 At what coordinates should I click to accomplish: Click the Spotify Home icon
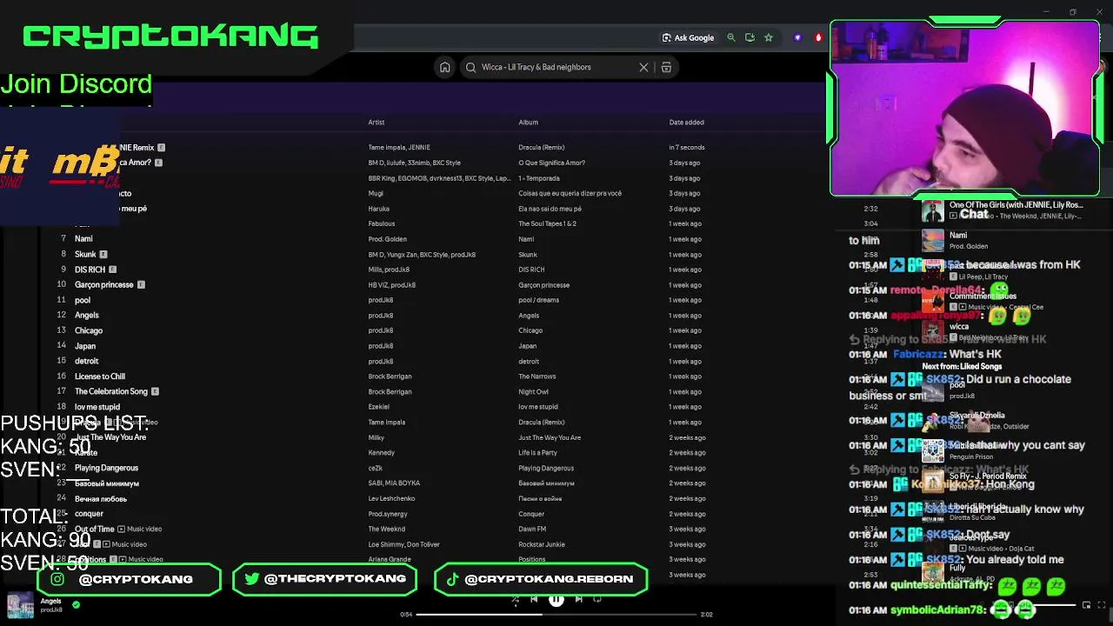click(444, 67)
